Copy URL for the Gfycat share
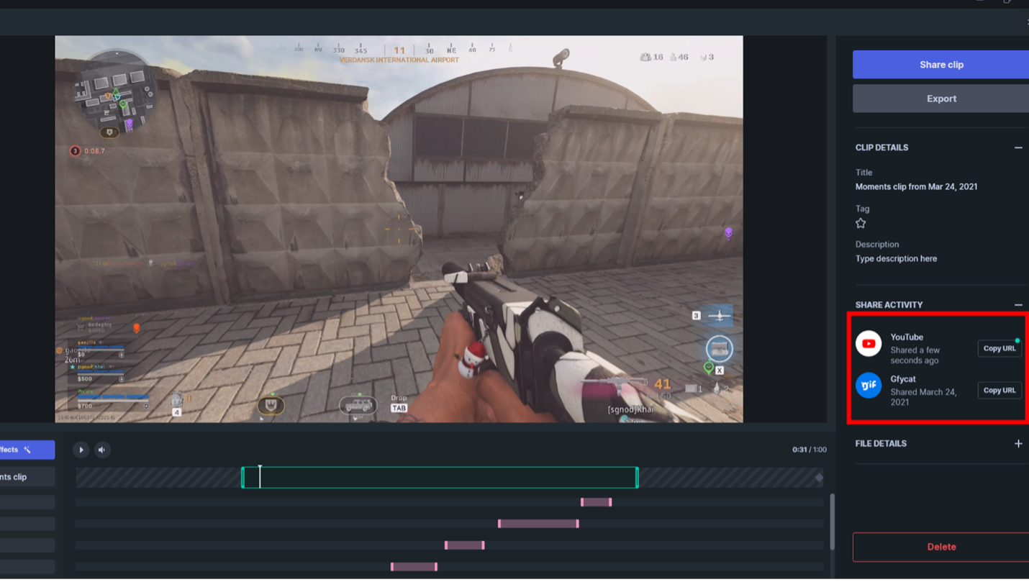This screenshot has width=1029, height=582. coord(999,390)
